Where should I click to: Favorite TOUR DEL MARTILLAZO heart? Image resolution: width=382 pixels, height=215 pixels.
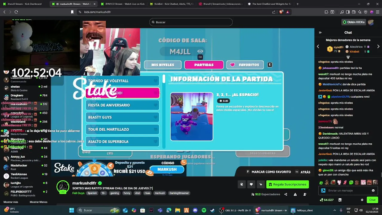point(155,129)
